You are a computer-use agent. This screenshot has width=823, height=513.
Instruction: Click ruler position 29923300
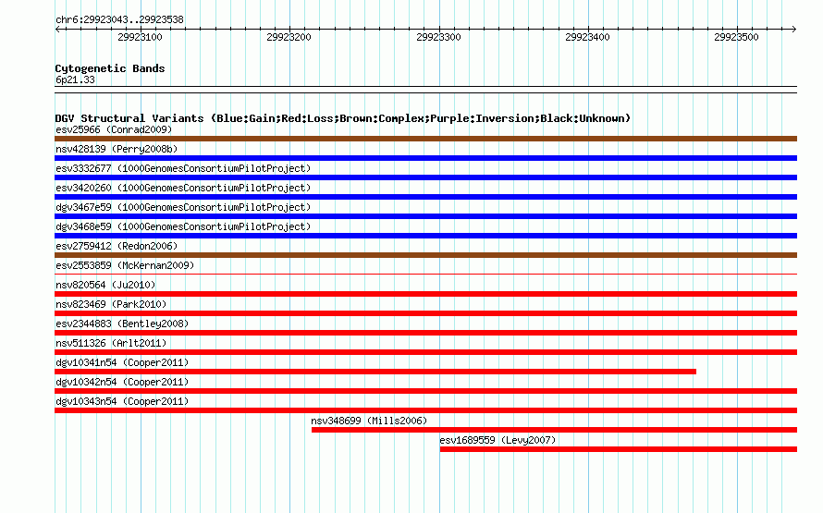(438, 37)
